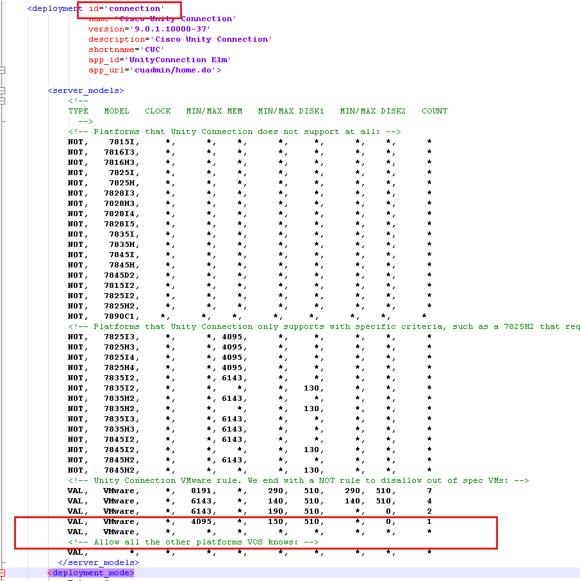Click the id='connection' attribute

[126, 8]
